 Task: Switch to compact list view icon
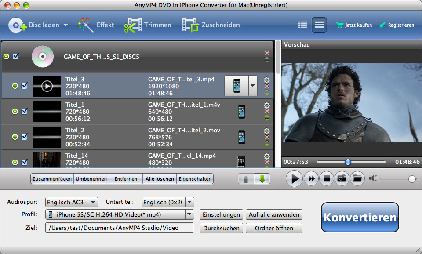pos(303,25)
